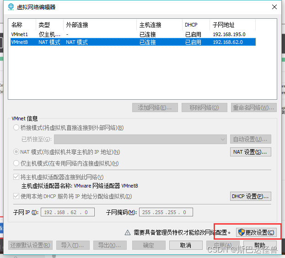285x258 pixels.
Task: Click the 子网 IP input field
Action: [68, 212]
